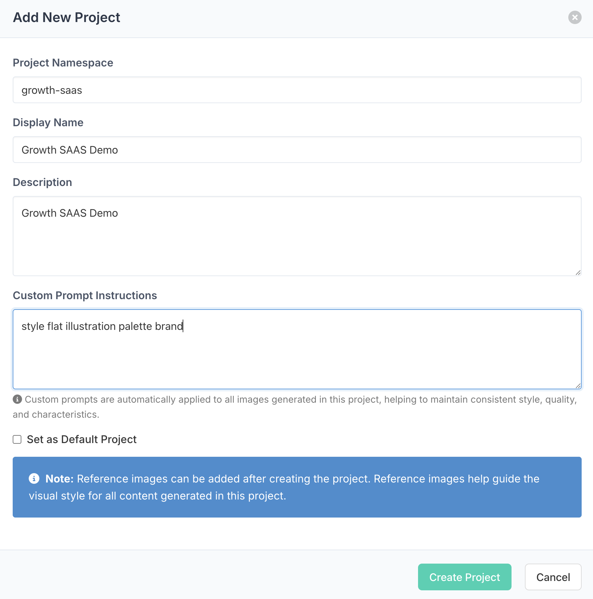The image size is (593, 599).
Task: Click the Custom Prompt Instructions resize handle
Action: (x=578, y=386)
